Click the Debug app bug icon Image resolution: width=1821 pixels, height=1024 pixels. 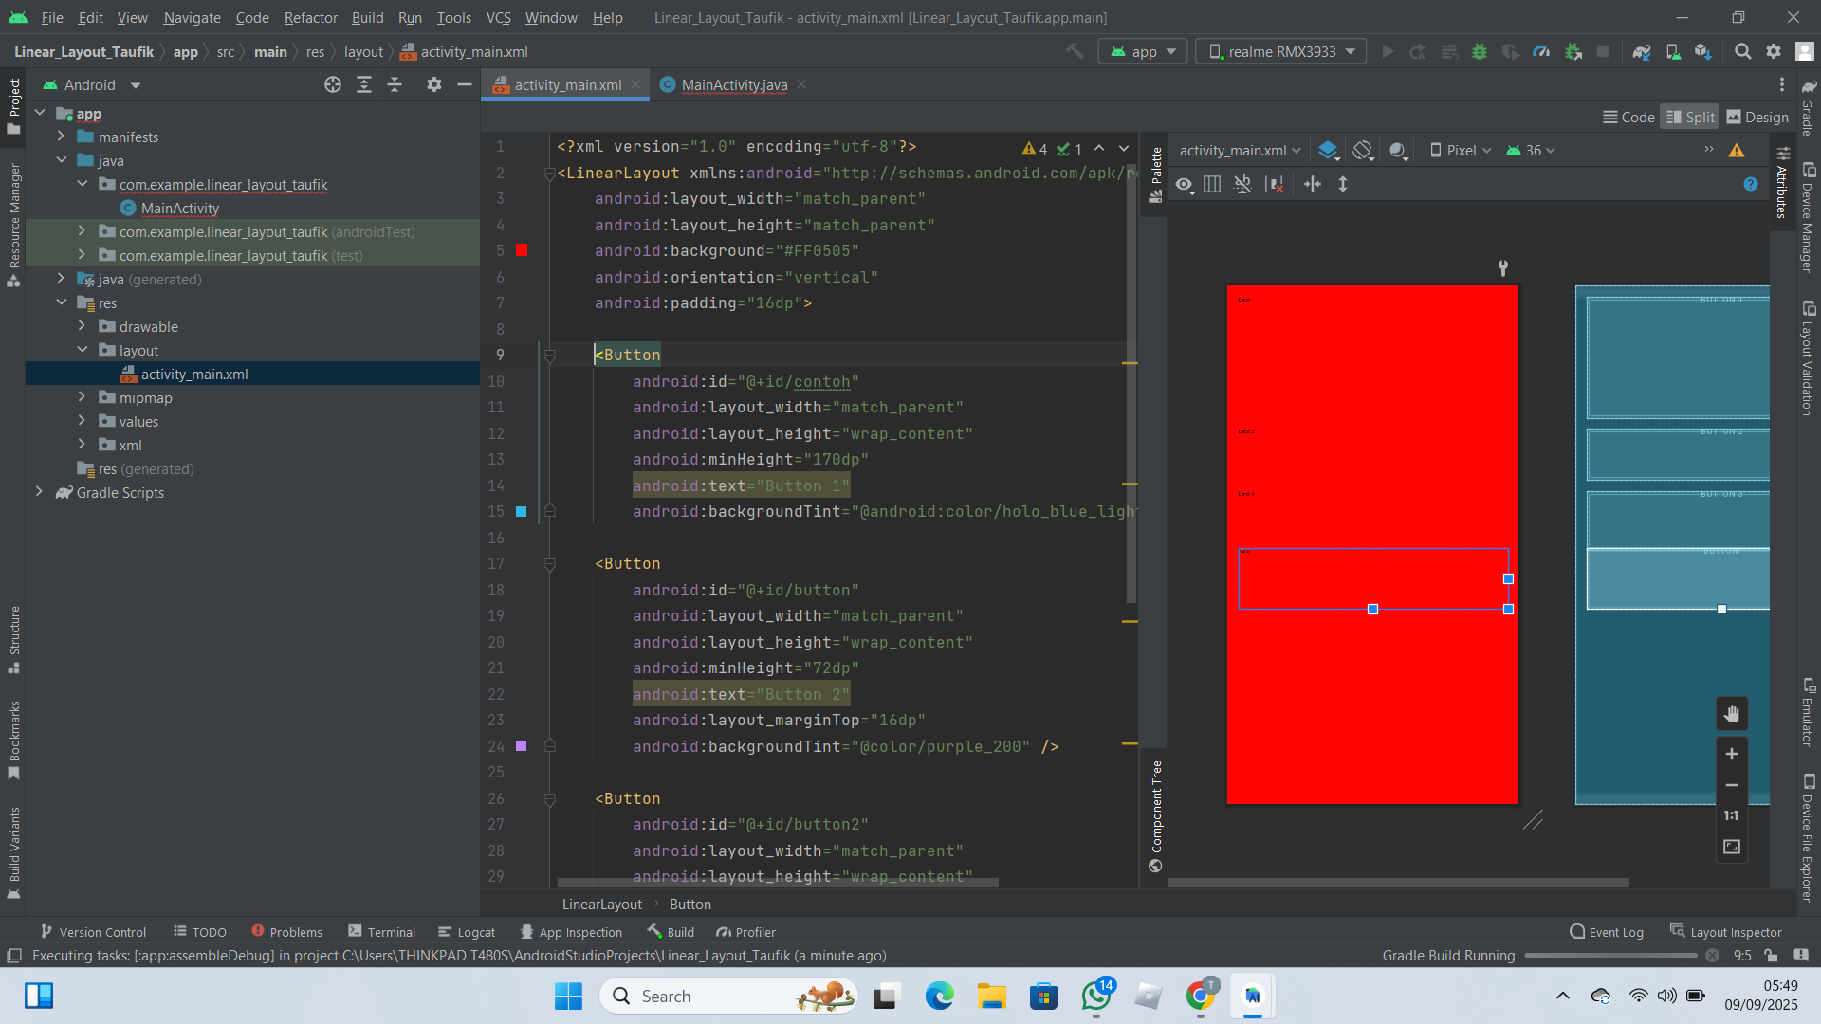(x=1480, y=52)
